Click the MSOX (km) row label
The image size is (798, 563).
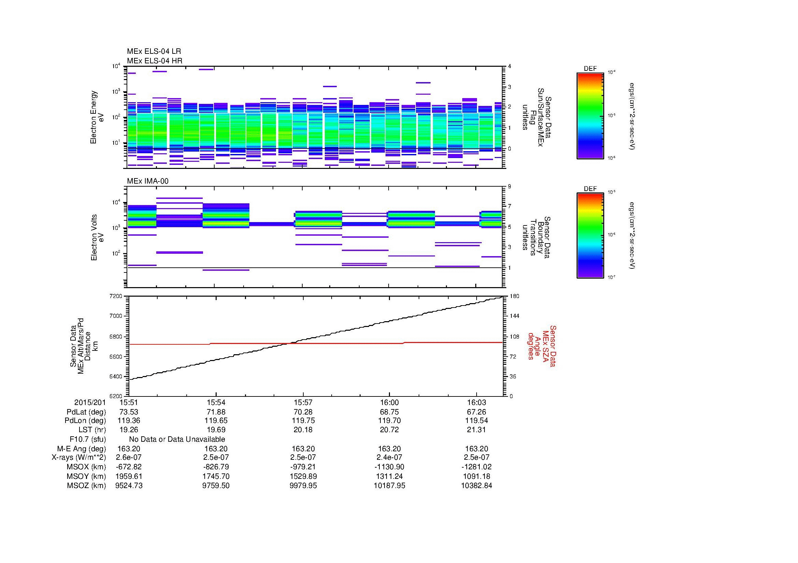[x=86, y=467]
